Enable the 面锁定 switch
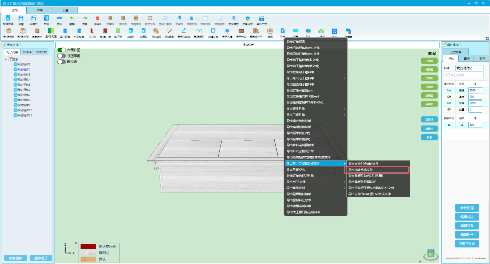Image resolution: width=490 pixels, height=264 pixels. [62, 61]
